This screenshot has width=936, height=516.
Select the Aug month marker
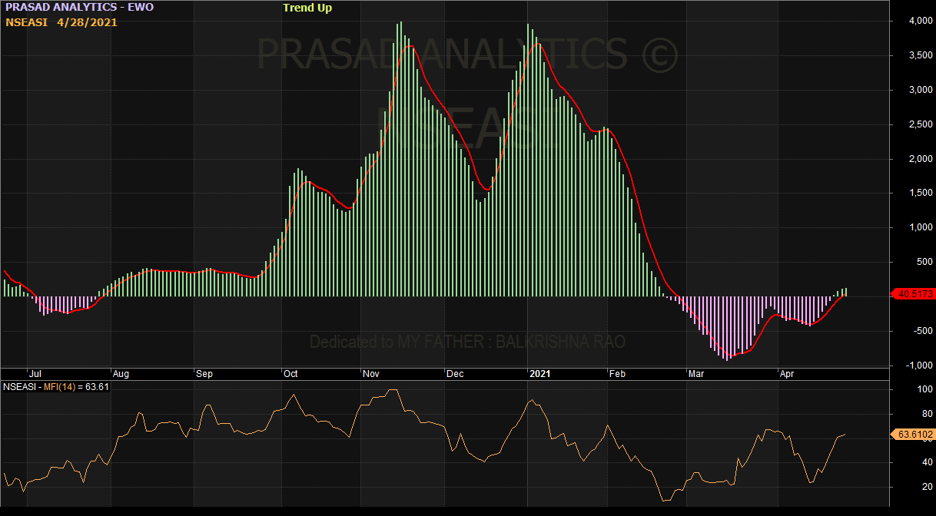pyautogui.click(x=121, y=374)
